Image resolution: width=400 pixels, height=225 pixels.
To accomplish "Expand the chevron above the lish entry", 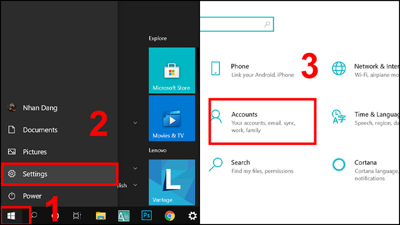I will click(x=135, y=169).
